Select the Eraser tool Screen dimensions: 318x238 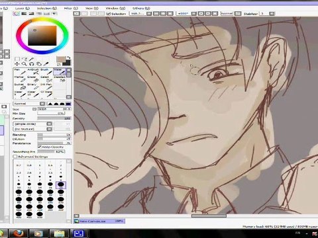coord(33,79)
